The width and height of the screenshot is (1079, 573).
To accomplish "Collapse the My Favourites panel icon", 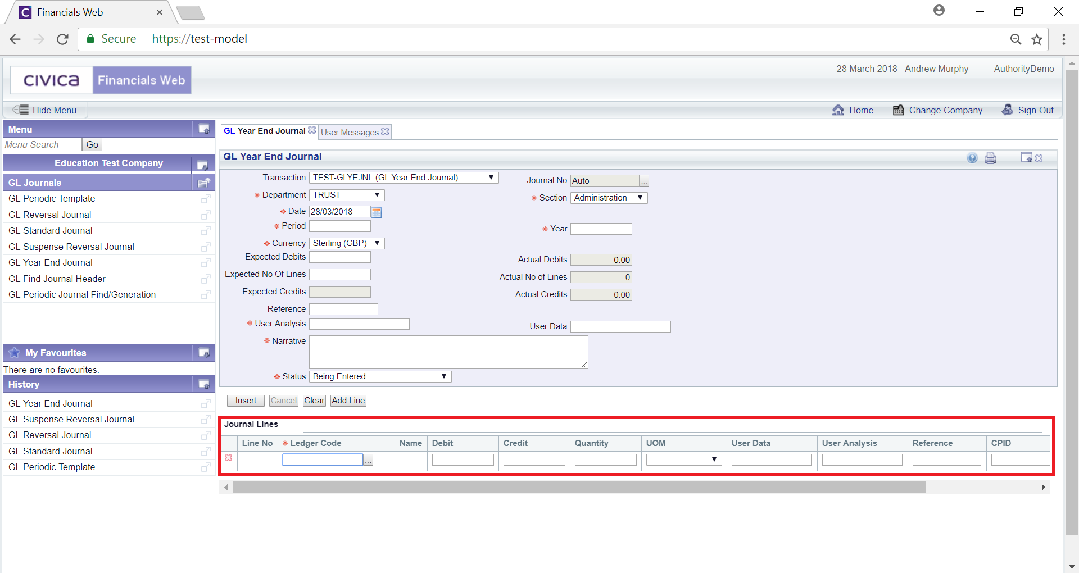I will coord(204,353).
